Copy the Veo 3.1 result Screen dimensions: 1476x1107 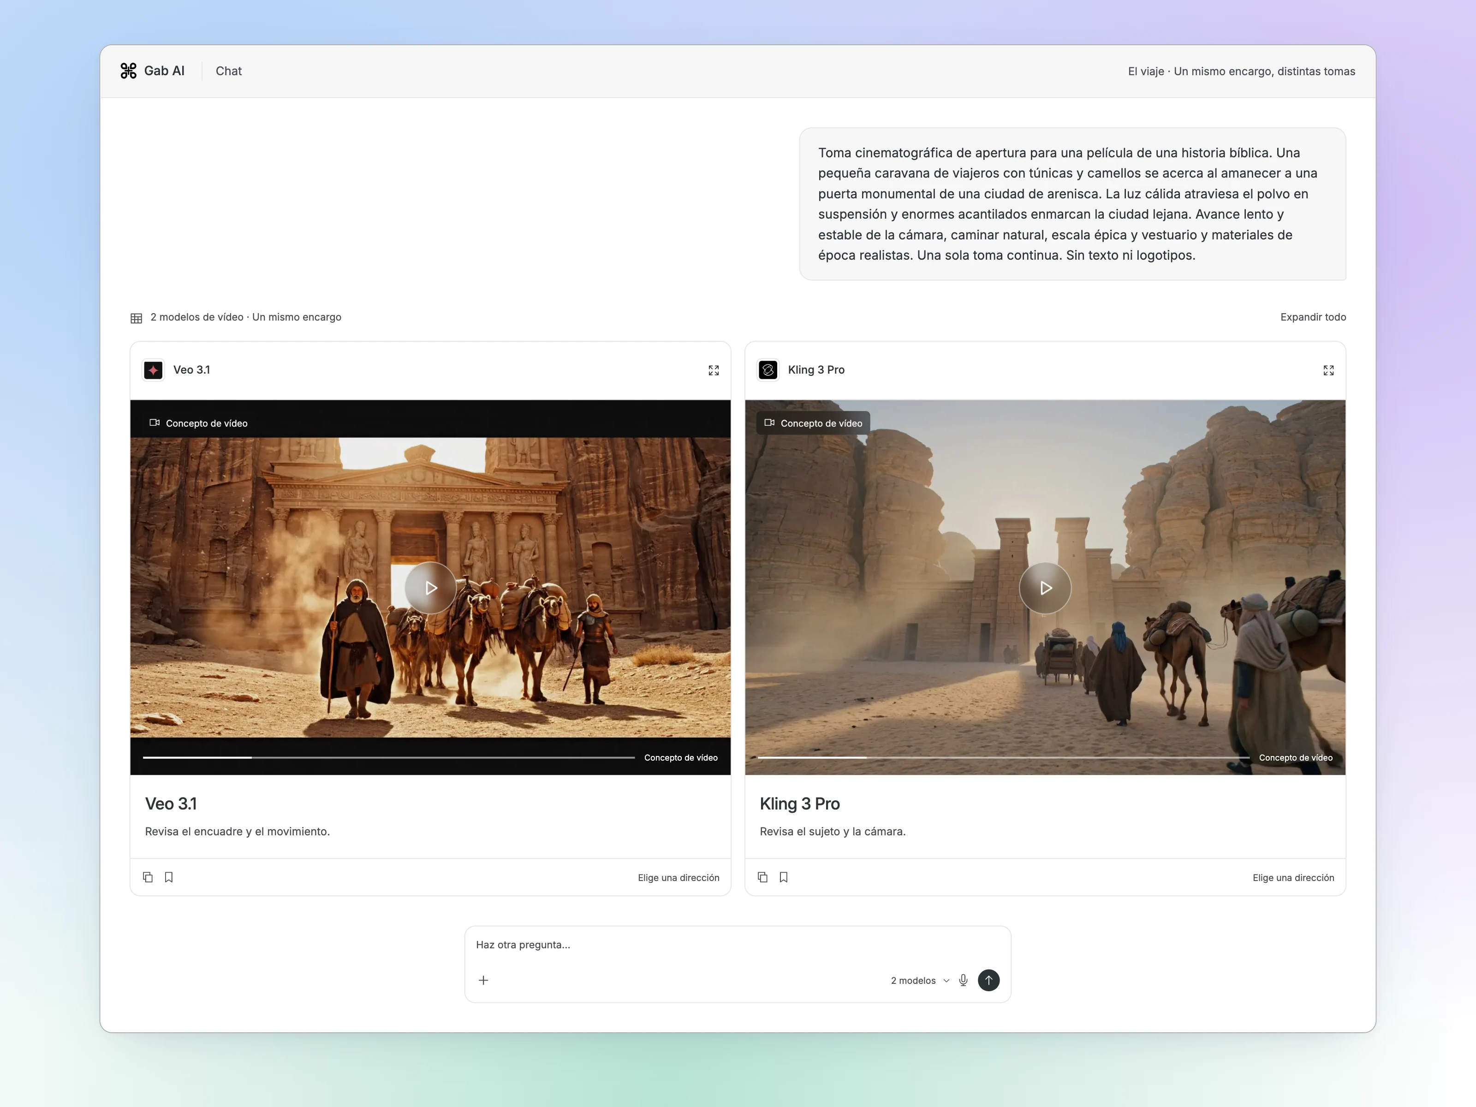pos(148,877)
